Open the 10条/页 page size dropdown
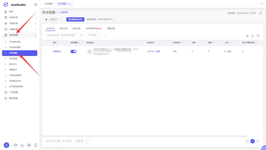The image size is (266, 150). (82, 141)
